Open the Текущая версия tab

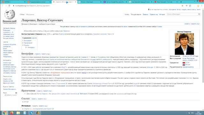(136, 14)
